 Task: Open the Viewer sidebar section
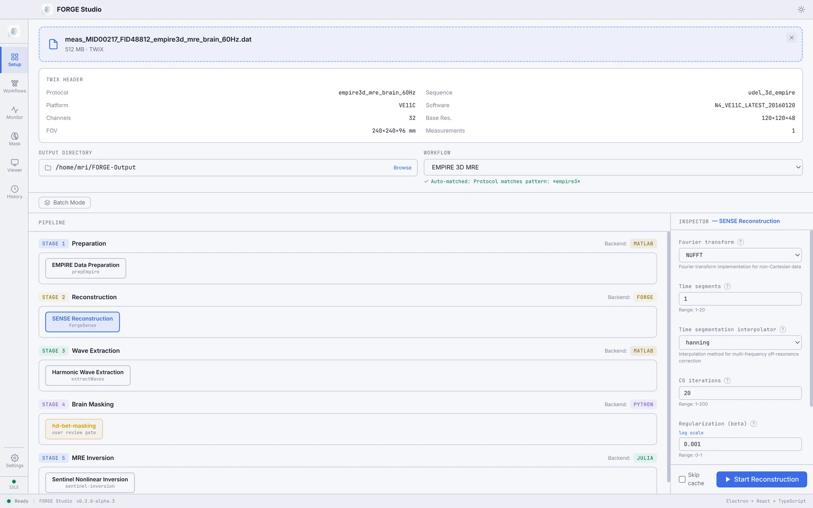click(x=15, y=166)
